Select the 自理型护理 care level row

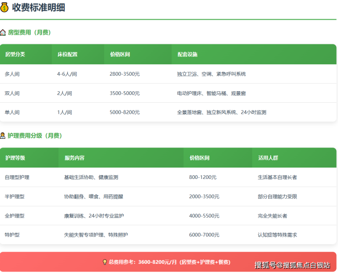pos(17,177)
